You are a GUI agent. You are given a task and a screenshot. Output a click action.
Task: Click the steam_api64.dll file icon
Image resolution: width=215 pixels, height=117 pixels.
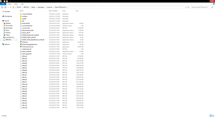[21, 52]
